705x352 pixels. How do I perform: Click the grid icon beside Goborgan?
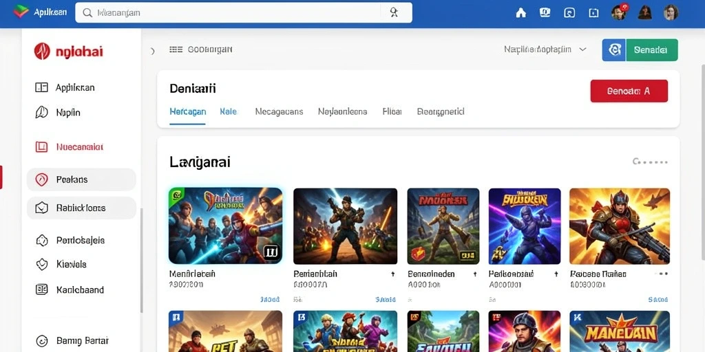[176, 49]
